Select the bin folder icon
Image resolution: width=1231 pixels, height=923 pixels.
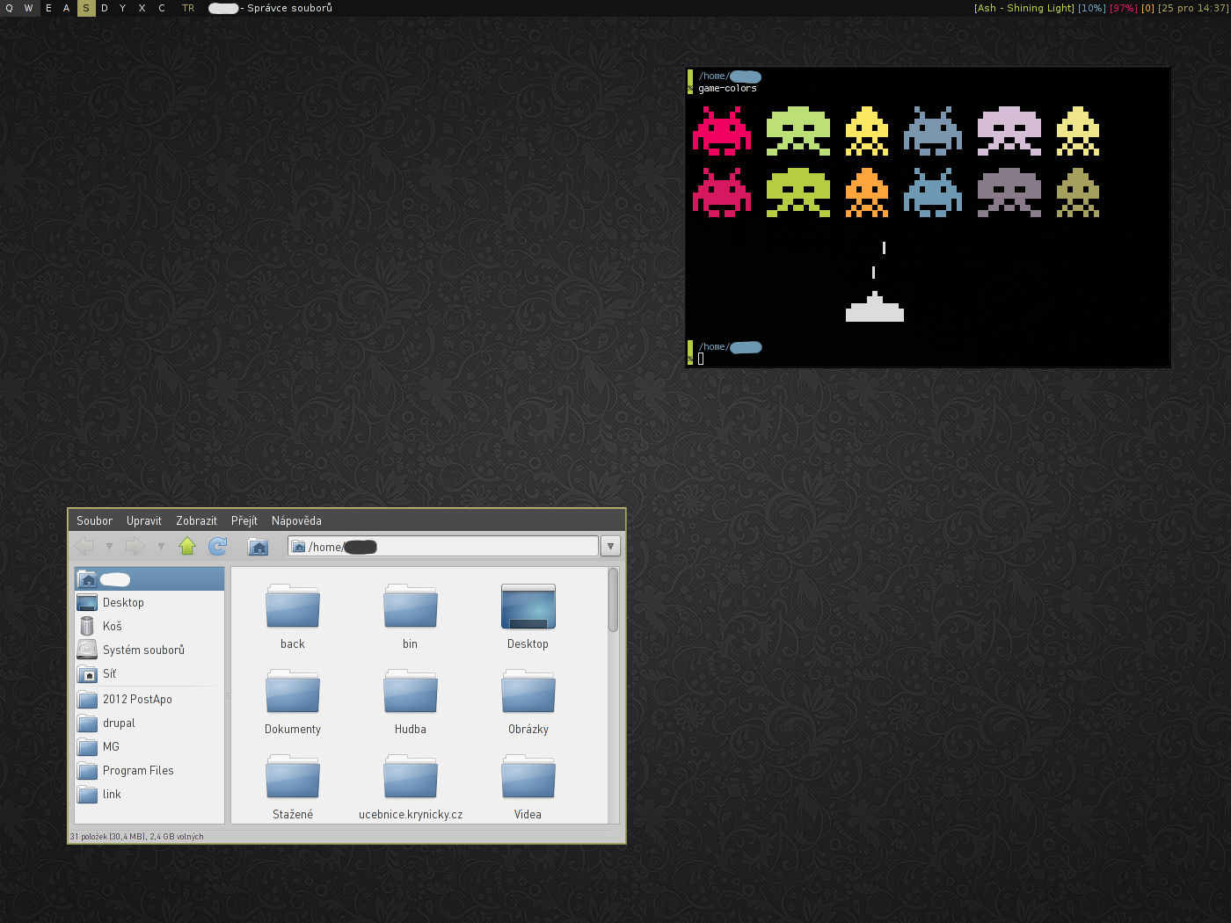[411, 606]
